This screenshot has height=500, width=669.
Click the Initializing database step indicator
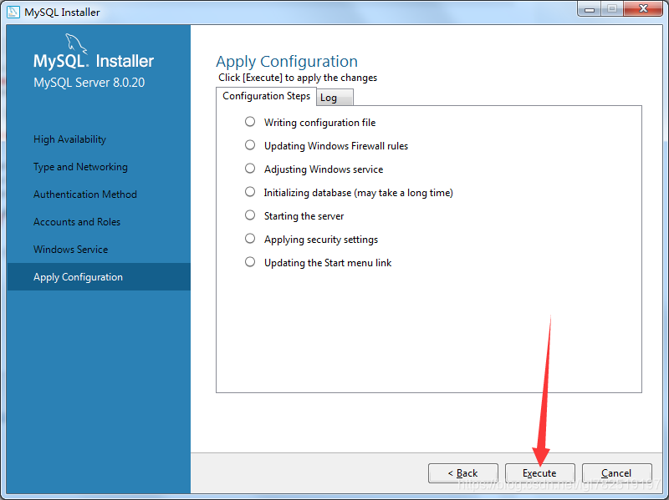pyautogui.click(x=250, y=192)
